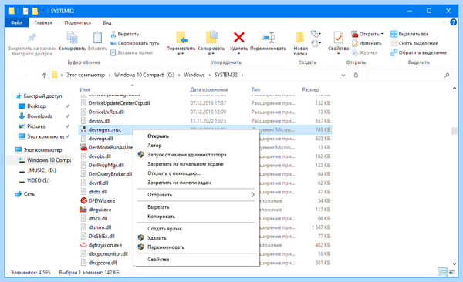Click the Up arrow navigation button
The height and width of the screenshot is (282, 463).
tap(44, 76)
